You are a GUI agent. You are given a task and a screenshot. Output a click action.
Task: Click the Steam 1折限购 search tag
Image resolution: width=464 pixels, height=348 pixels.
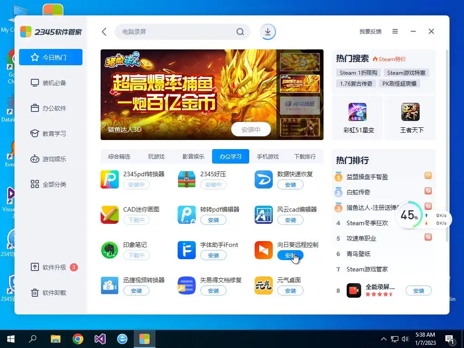(358, 73)
